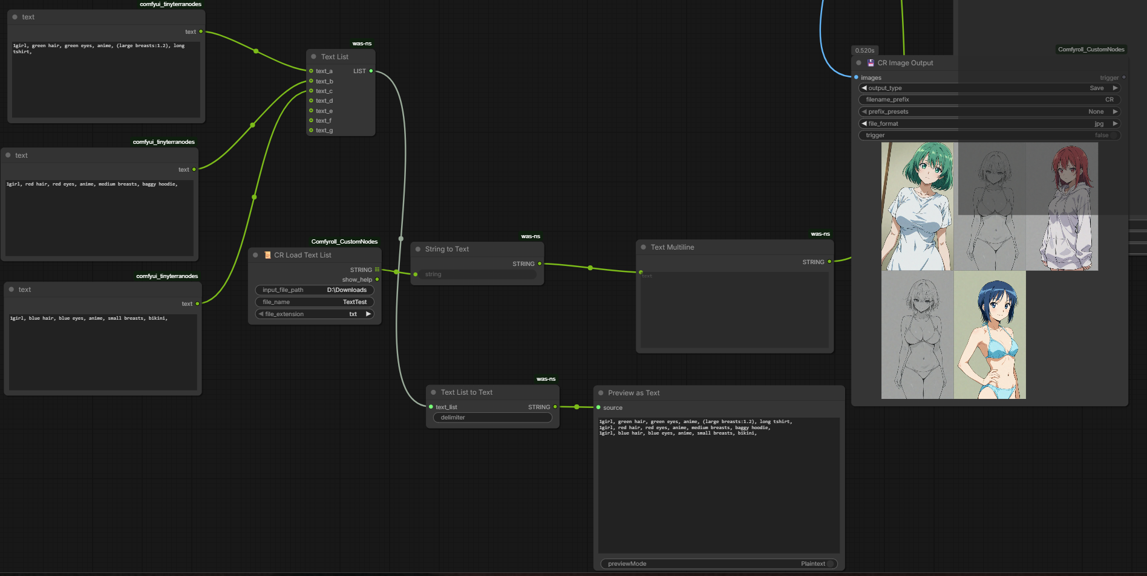
Task: Select the top-row grayscale sketch image
Action: pyautogui.click(x=990, y=207)
